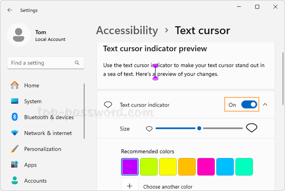Click the Accessibility breadcrumb link

(127, 31)
